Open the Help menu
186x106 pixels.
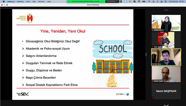coord(49,2)
